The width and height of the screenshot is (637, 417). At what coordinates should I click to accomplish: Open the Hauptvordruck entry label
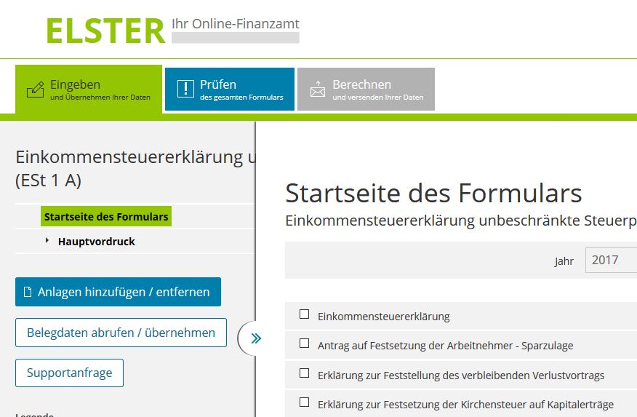click(97, 242)
